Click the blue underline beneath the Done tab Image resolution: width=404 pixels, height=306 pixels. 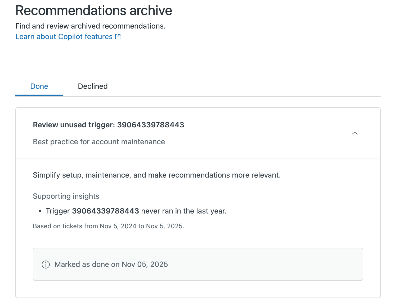point(39,95)
